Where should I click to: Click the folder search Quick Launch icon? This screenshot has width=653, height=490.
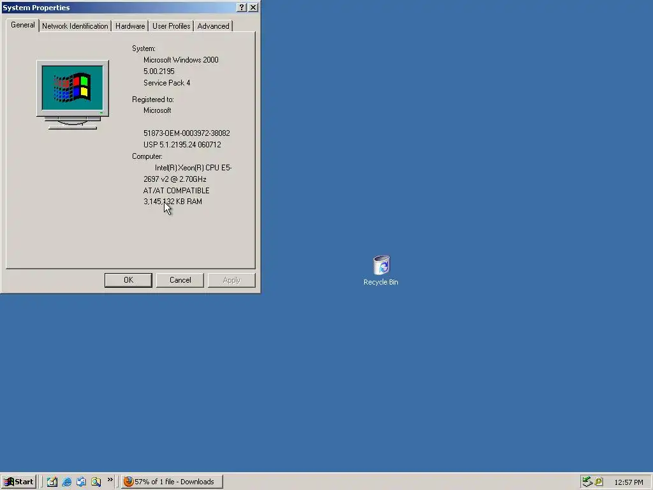[96, 482]
